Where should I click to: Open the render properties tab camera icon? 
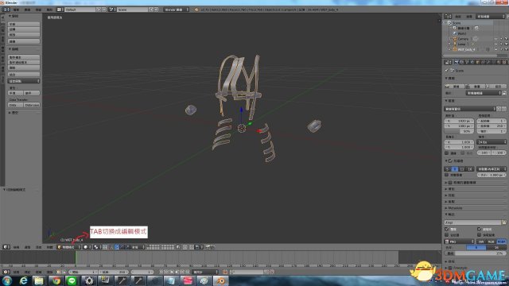[x=456, y=62]
